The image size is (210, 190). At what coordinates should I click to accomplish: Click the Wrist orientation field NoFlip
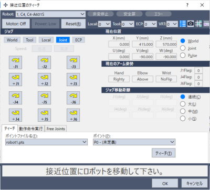coord(166,79)
